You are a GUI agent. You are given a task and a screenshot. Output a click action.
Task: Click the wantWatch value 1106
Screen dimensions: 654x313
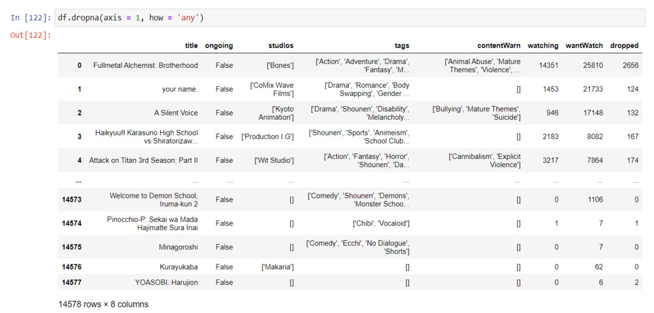tap(595, 200)
